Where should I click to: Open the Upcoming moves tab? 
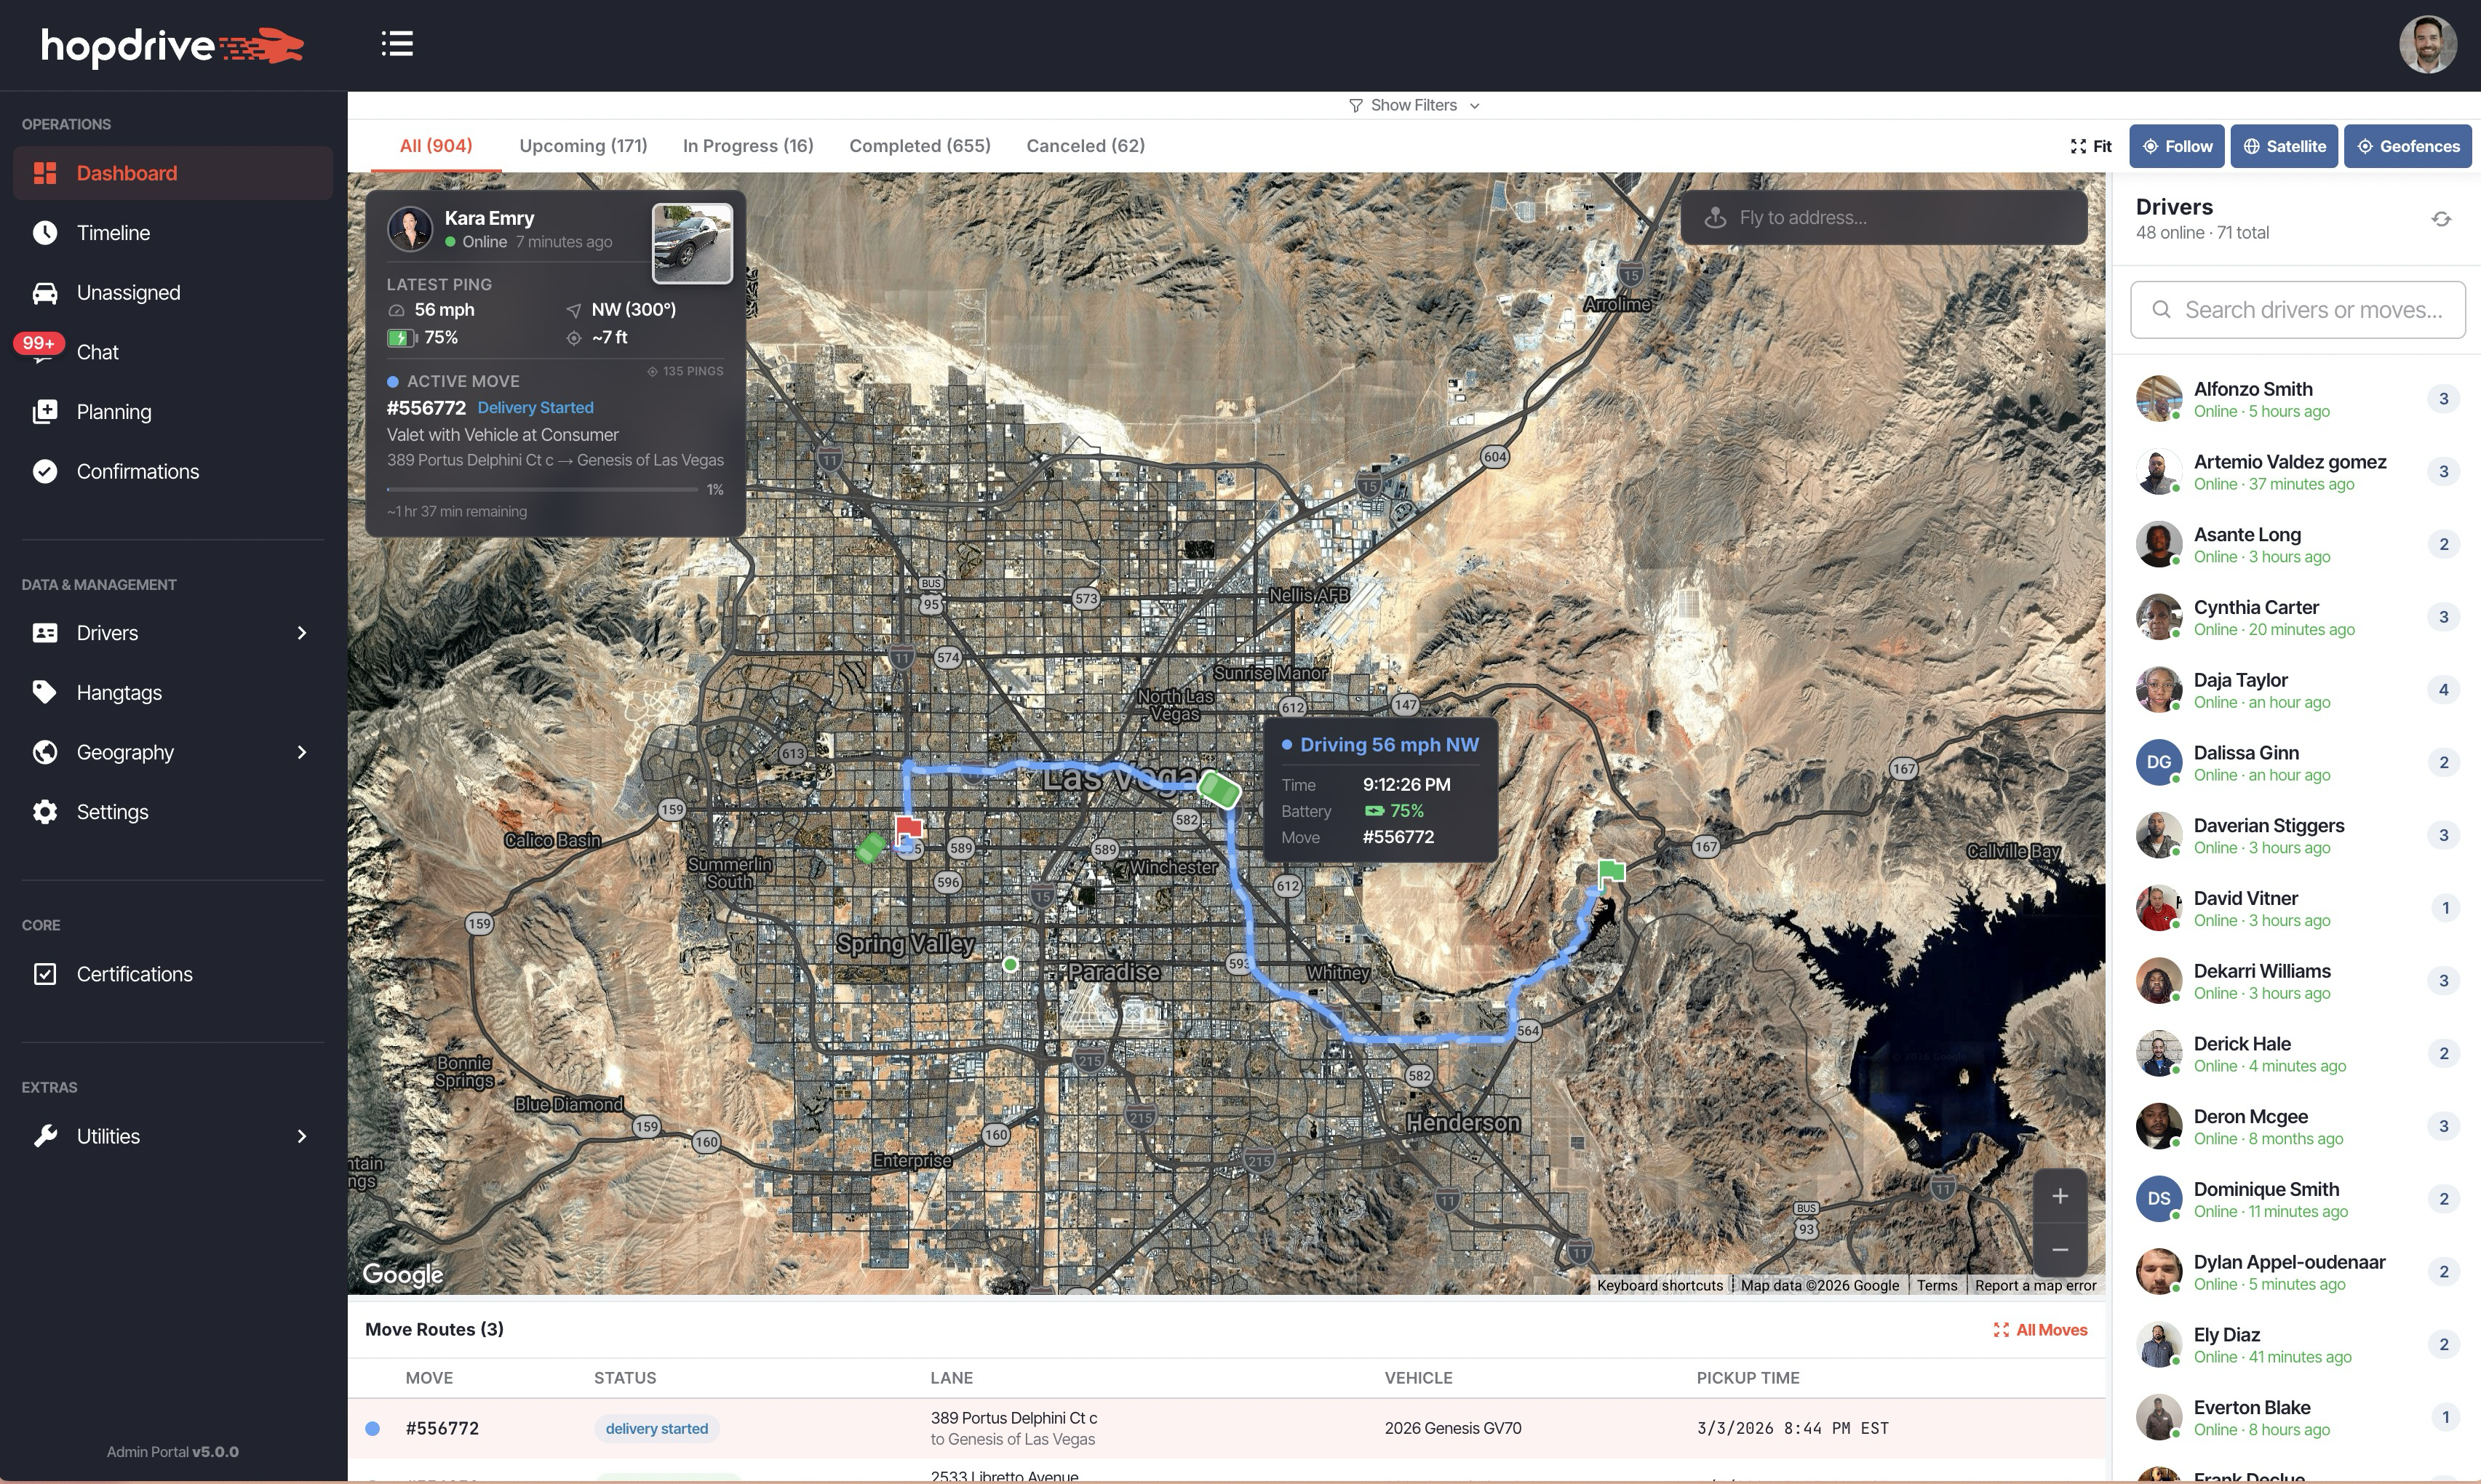click(582, 145)
